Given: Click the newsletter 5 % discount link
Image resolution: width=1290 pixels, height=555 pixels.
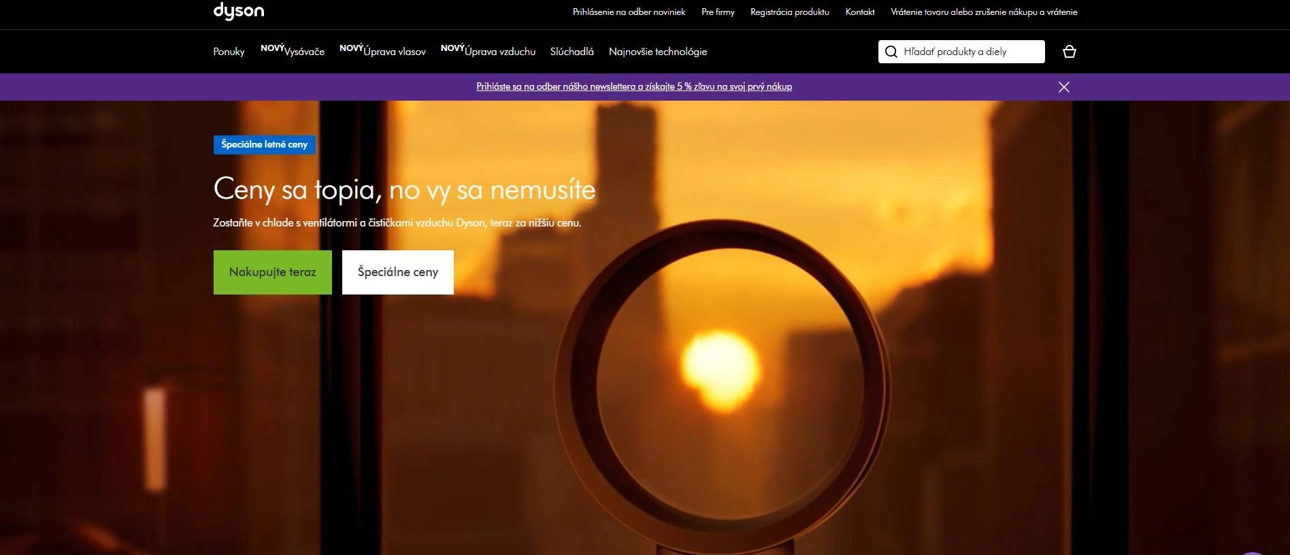Looking at the screenshot, I should click(x=634, y=86).
